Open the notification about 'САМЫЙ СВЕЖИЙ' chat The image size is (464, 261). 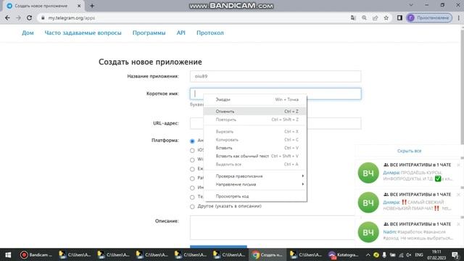click(408, 202)
